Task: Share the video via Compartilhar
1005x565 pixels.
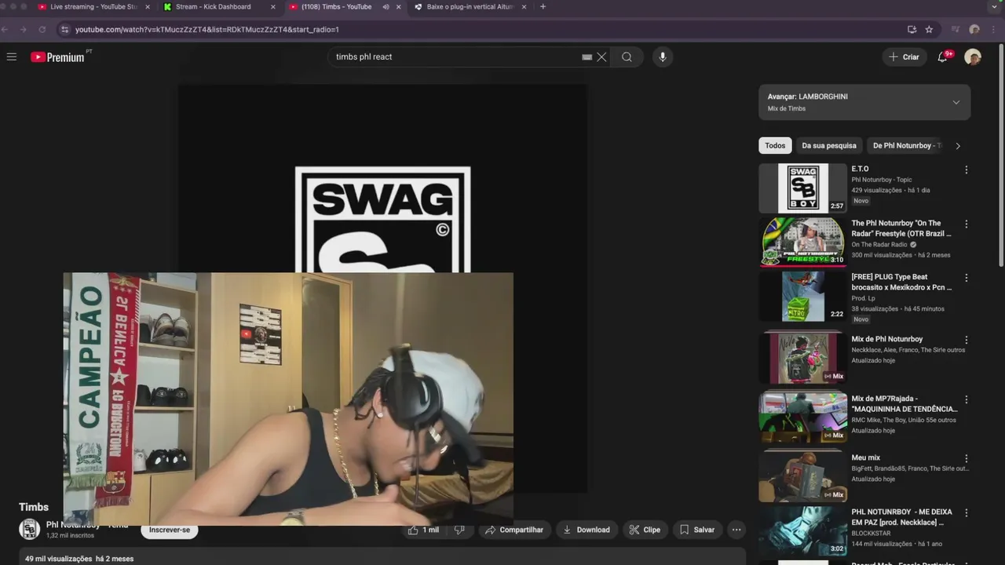Action: (x=514, y=530)
